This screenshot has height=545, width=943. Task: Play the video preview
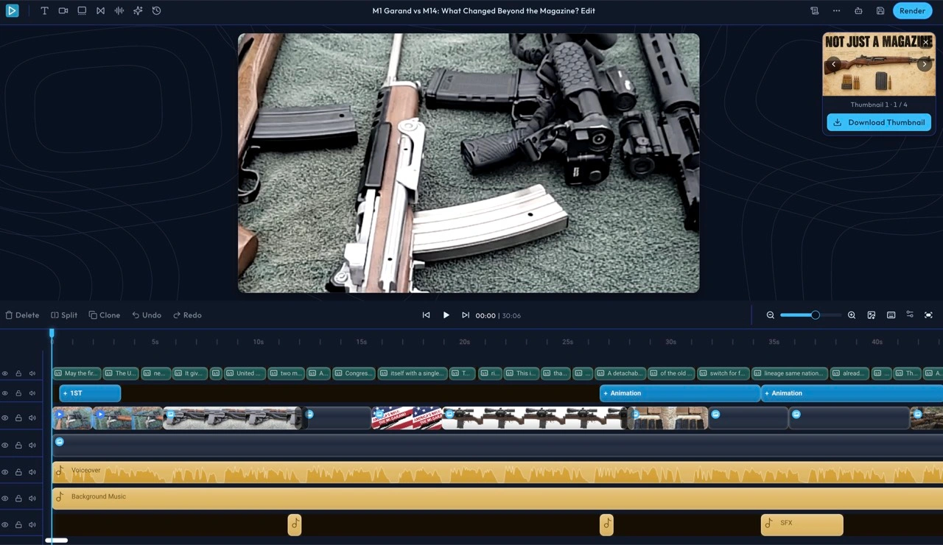[x=446, y=315]
